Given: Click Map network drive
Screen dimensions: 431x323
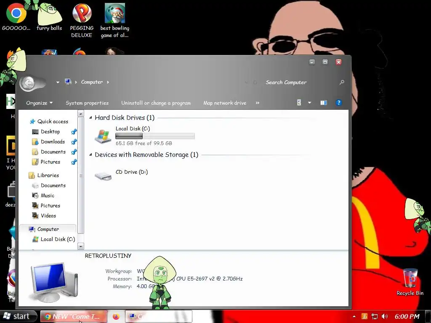Looking at the screenshot, I should click(x=225, y=103).
